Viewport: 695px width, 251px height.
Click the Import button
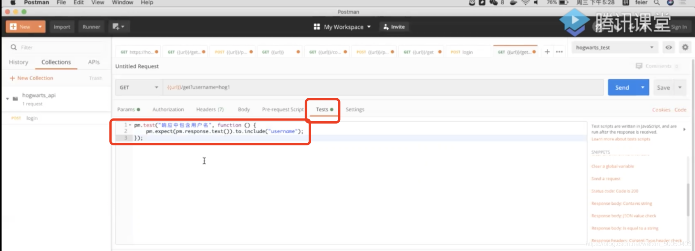pyautogui.click(x=62, y=27)
